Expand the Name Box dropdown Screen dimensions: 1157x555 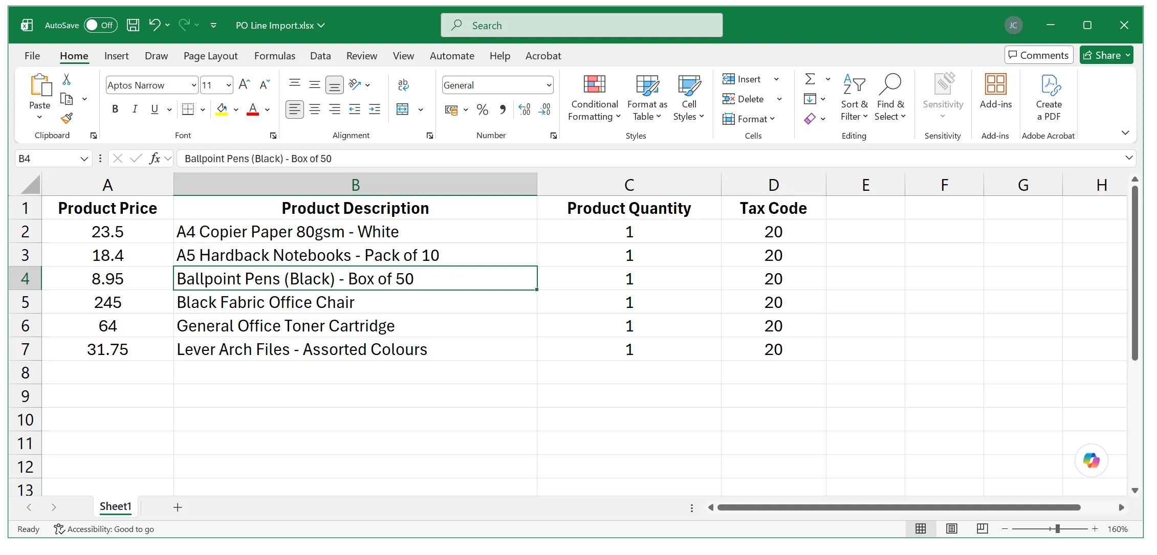[84, 159]
